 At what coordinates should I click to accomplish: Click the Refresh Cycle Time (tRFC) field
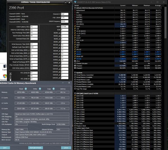click(34, 47)
